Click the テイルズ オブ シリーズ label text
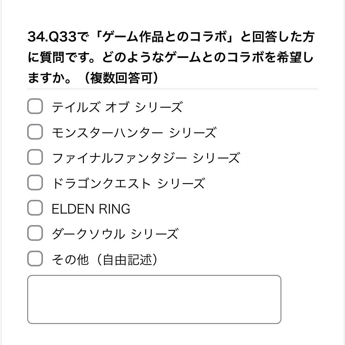Viewport: 345px width, 345px height. [x=117, y=107]
